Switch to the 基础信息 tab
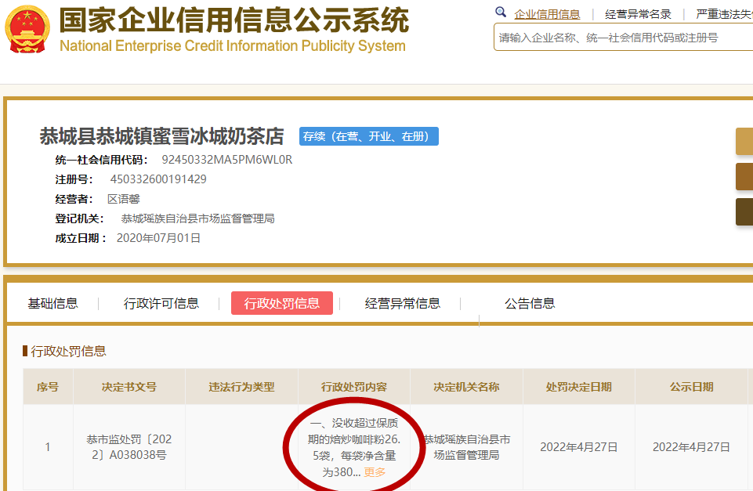Viewport: 753px width, 491px height. 53,303
